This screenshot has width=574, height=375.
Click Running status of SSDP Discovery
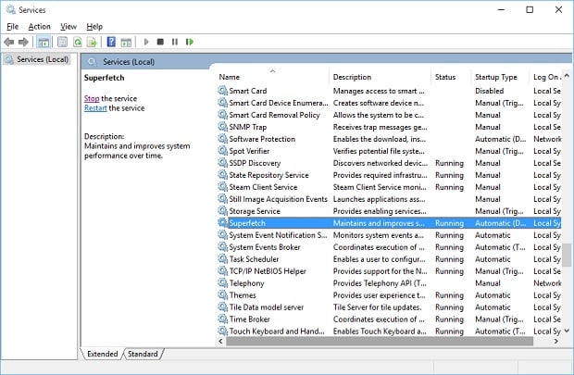tap(449, 163)
